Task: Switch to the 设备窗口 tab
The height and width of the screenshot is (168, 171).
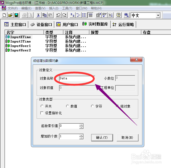Action: (41, 25)
